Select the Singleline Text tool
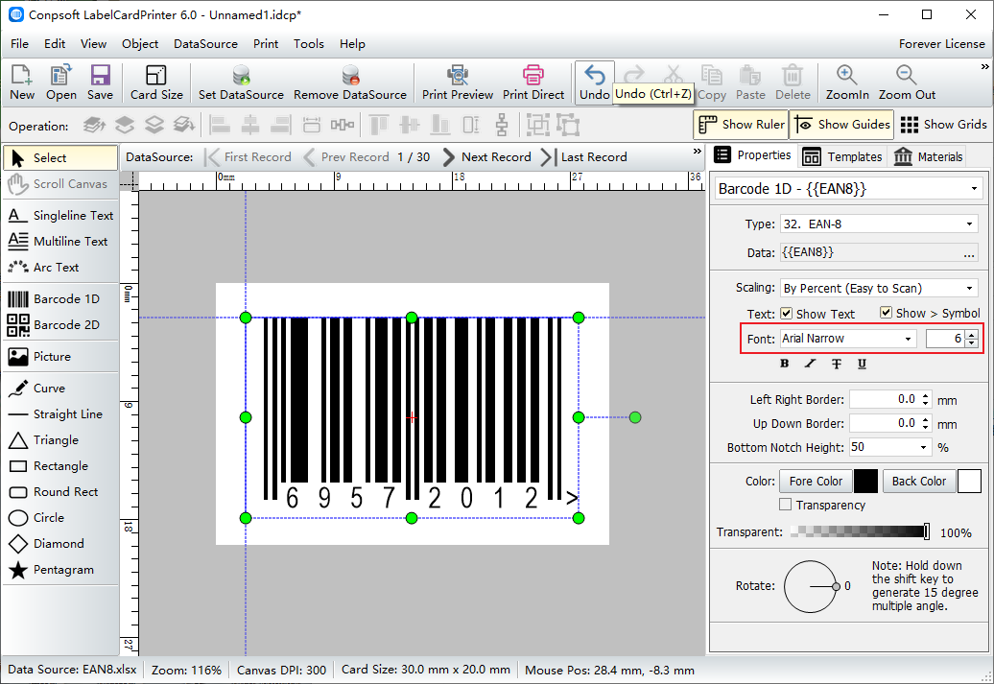The image size is (994, 684). click(x=60, y=216)
